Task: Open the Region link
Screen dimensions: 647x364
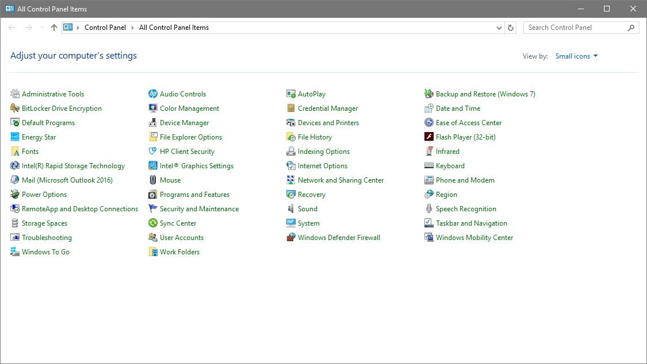Action: (446, 195)
